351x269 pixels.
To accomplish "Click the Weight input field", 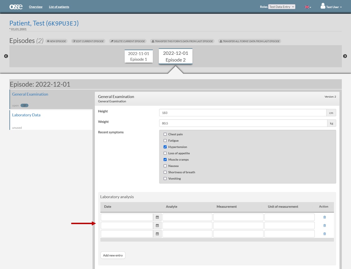I will (x=243, y=123).
